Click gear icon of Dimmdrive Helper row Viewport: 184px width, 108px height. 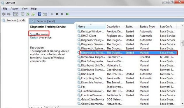click(x=79, y=57)
